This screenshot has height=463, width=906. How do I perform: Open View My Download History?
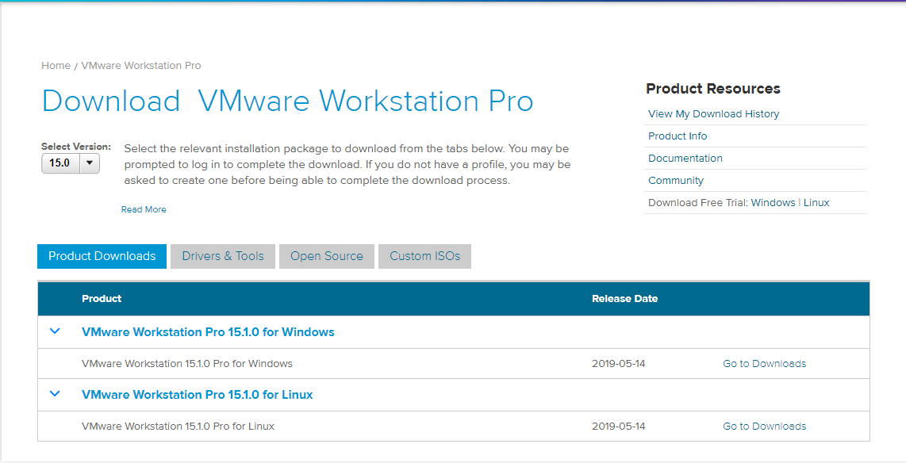coord(713,113)
